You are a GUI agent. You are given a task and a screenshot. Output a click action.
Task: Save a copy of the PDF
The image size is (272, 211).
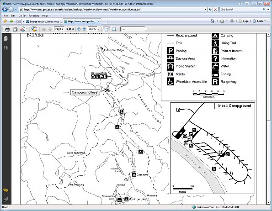coord(15,29)
